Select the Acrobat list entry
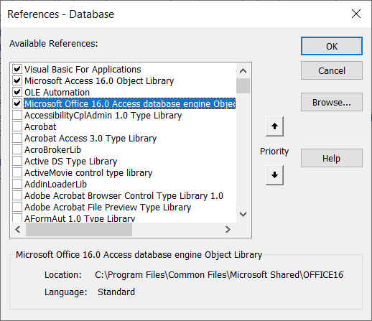This screenshot has height=321, width=372. [40, 127]
